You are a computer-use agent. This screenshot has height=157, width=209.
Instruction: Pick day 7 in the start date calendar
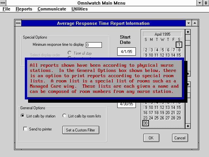point(173,50)
